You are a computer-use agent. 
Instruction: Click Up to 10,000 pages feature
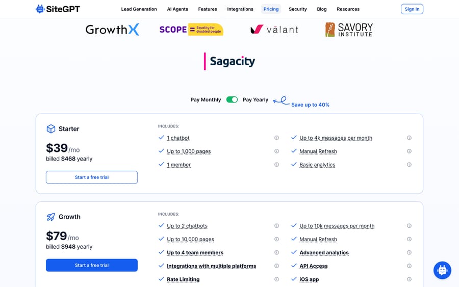(190, 239)
